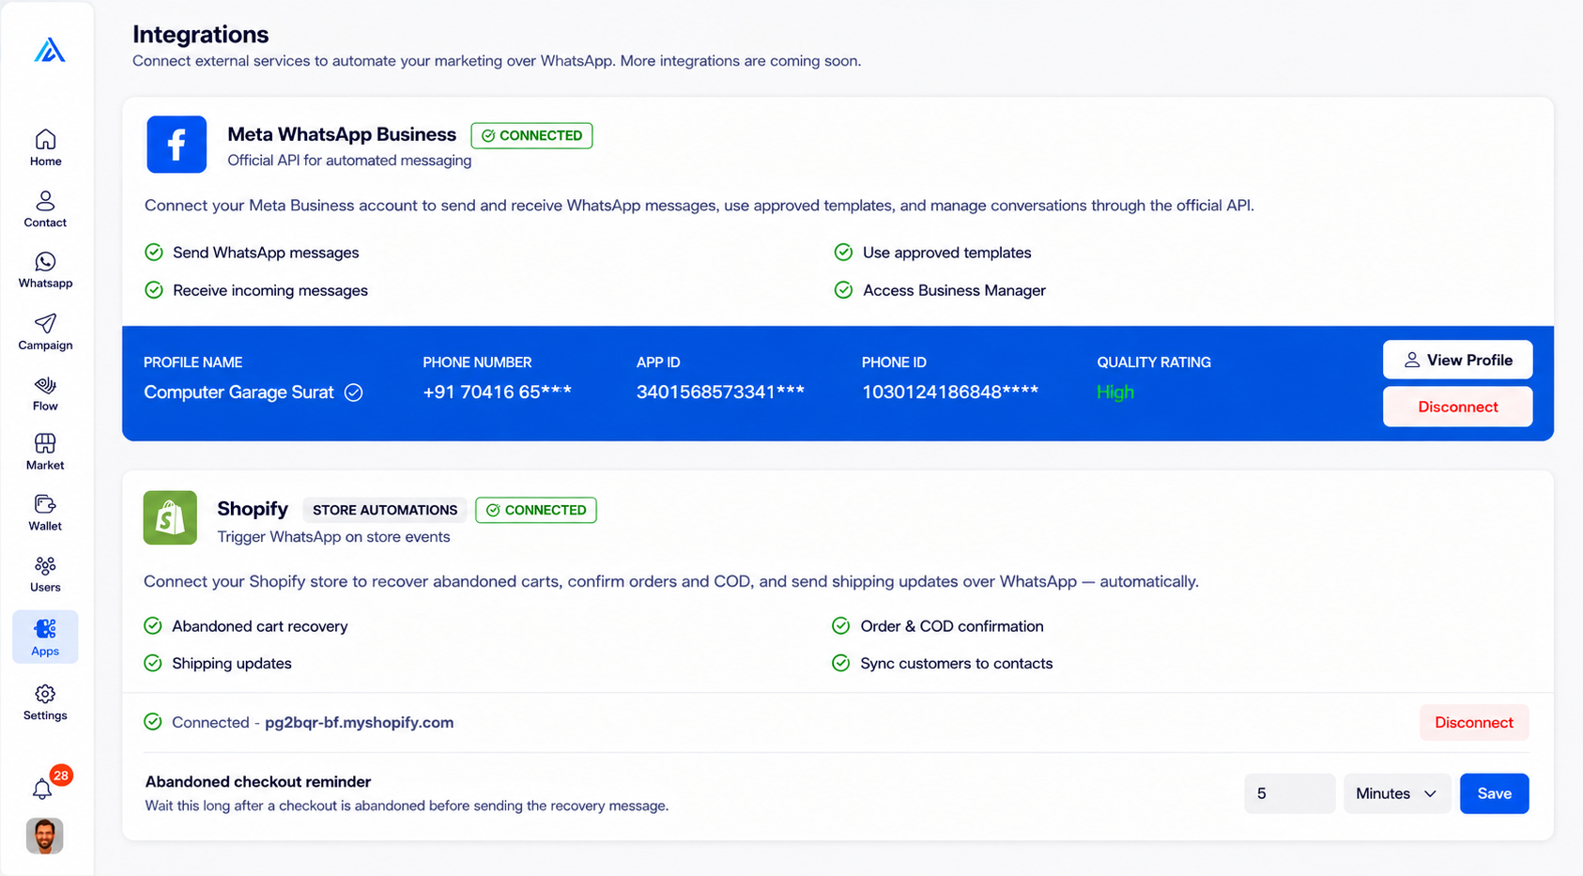Screen dimensions: 1583x876
Task: Click profile name 'Computer Garage Surat'
Action: tap(238, 392)
